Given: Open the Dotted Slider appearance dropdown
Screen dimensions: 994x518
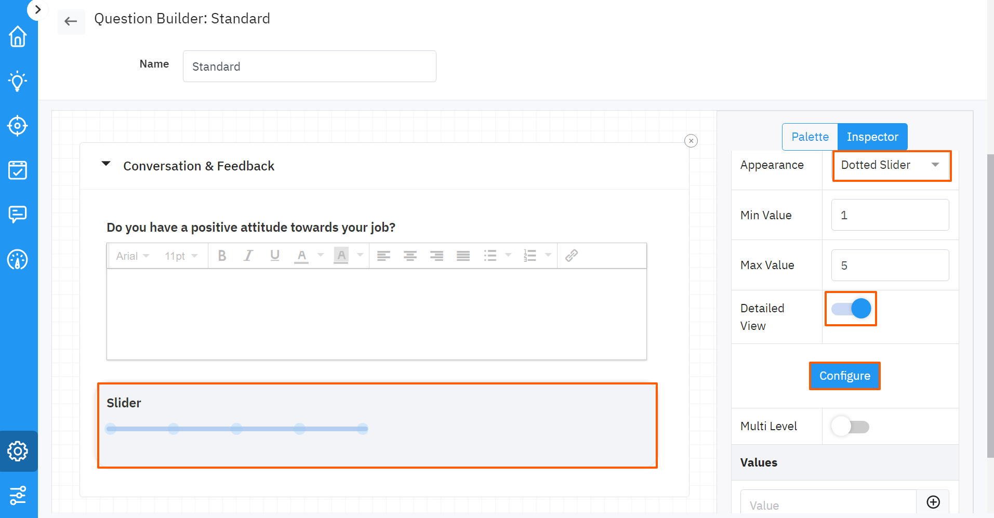Looking at the screenshot, I should tap(891, 165).
